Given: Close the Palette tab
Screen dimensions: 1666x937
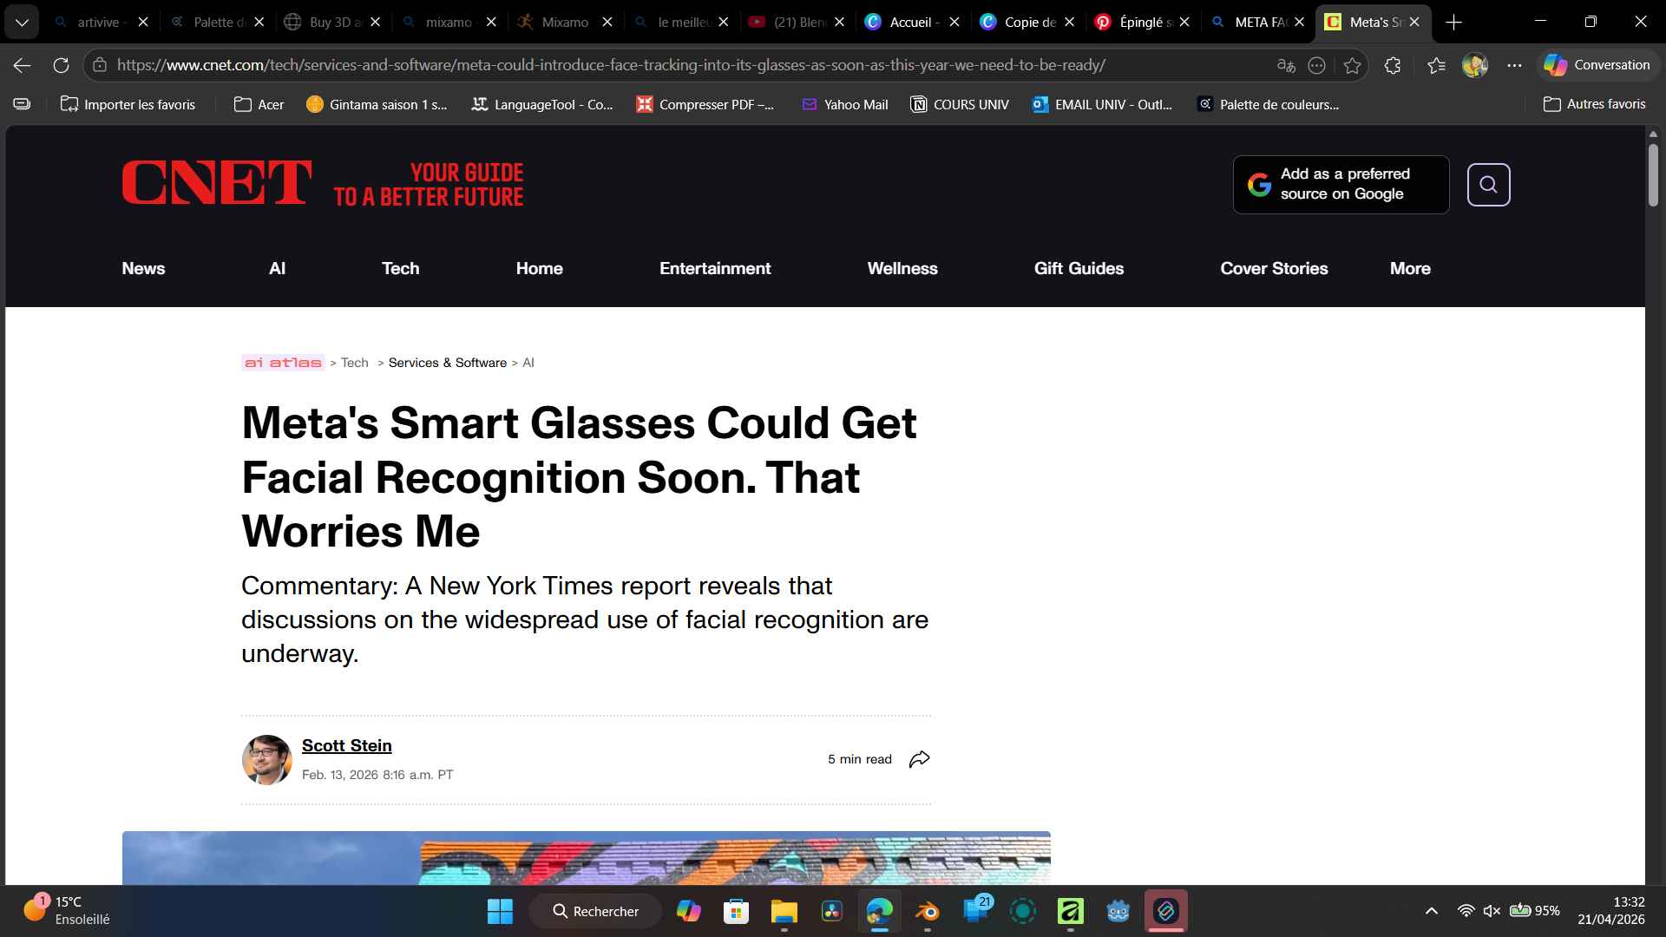Looking at the screenshot, I should [259, 22].
